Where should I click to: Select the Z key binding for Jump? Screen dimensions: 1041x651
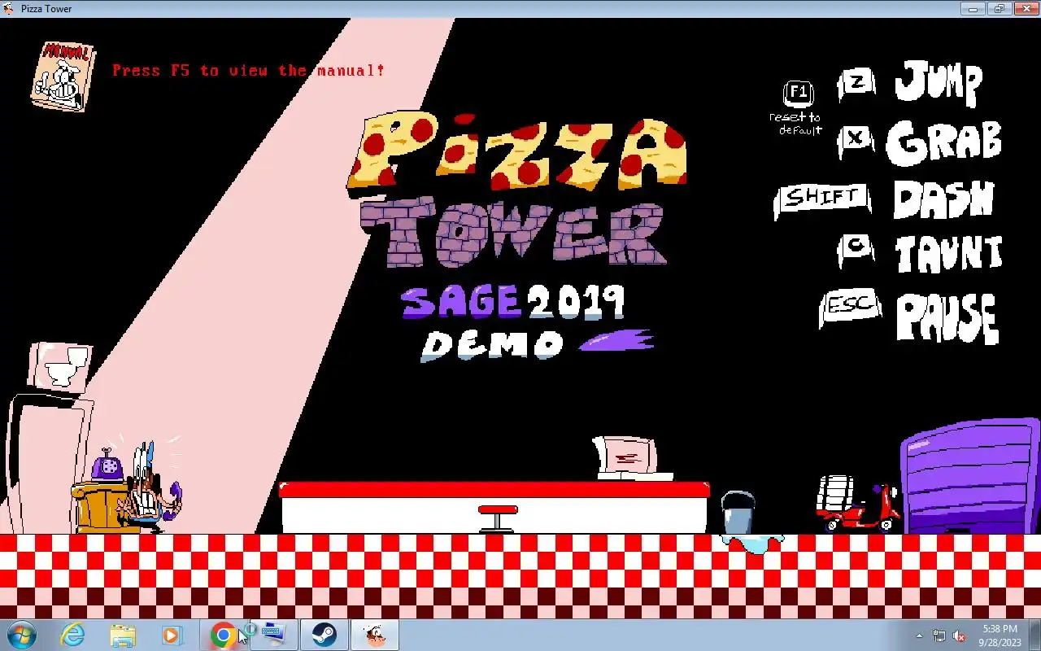[x=856, y=82]
